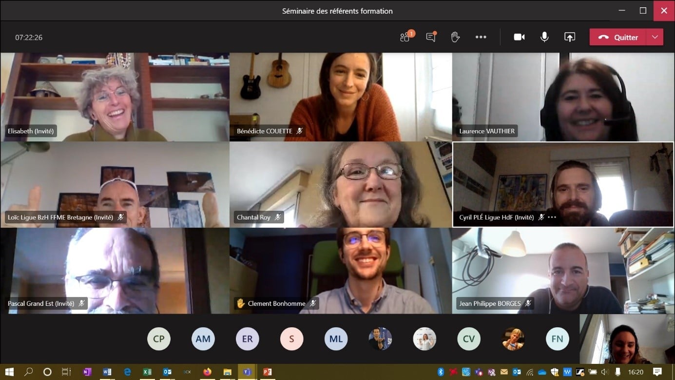Select the AM participant avatar

click(203, 339)
